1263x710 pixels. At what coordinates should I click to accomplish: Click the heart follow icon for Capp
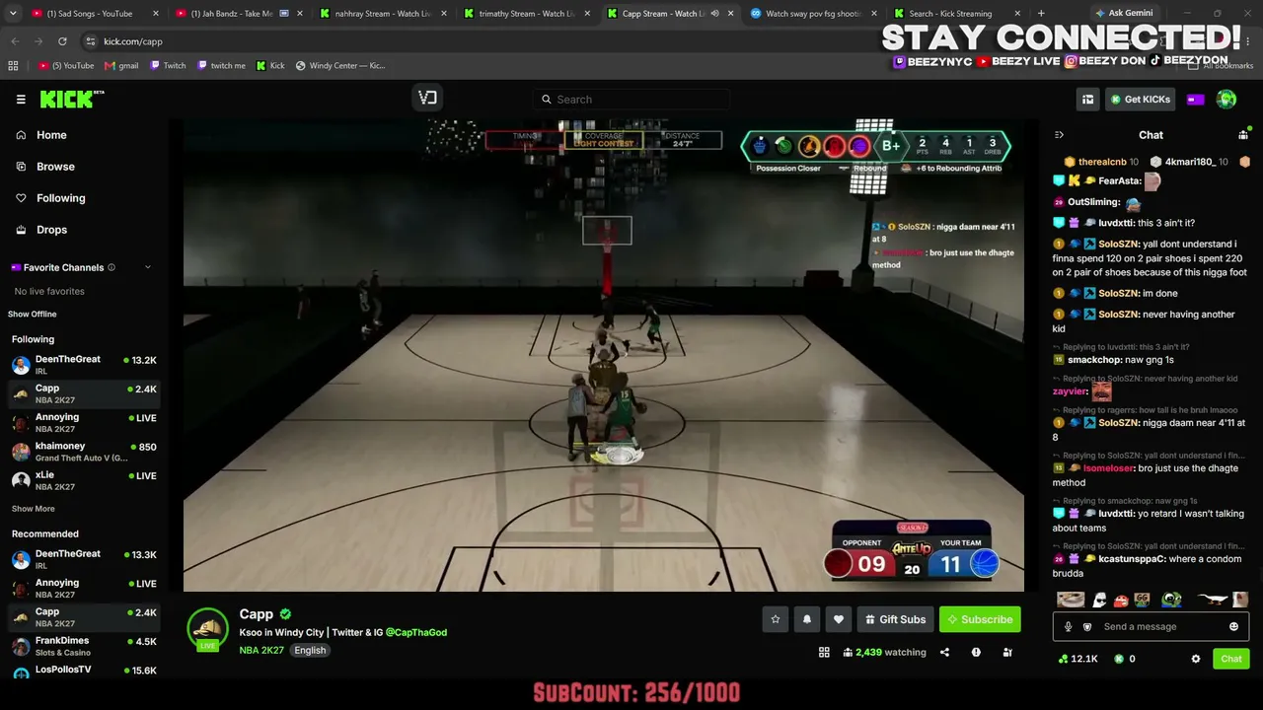click(839, 619)
